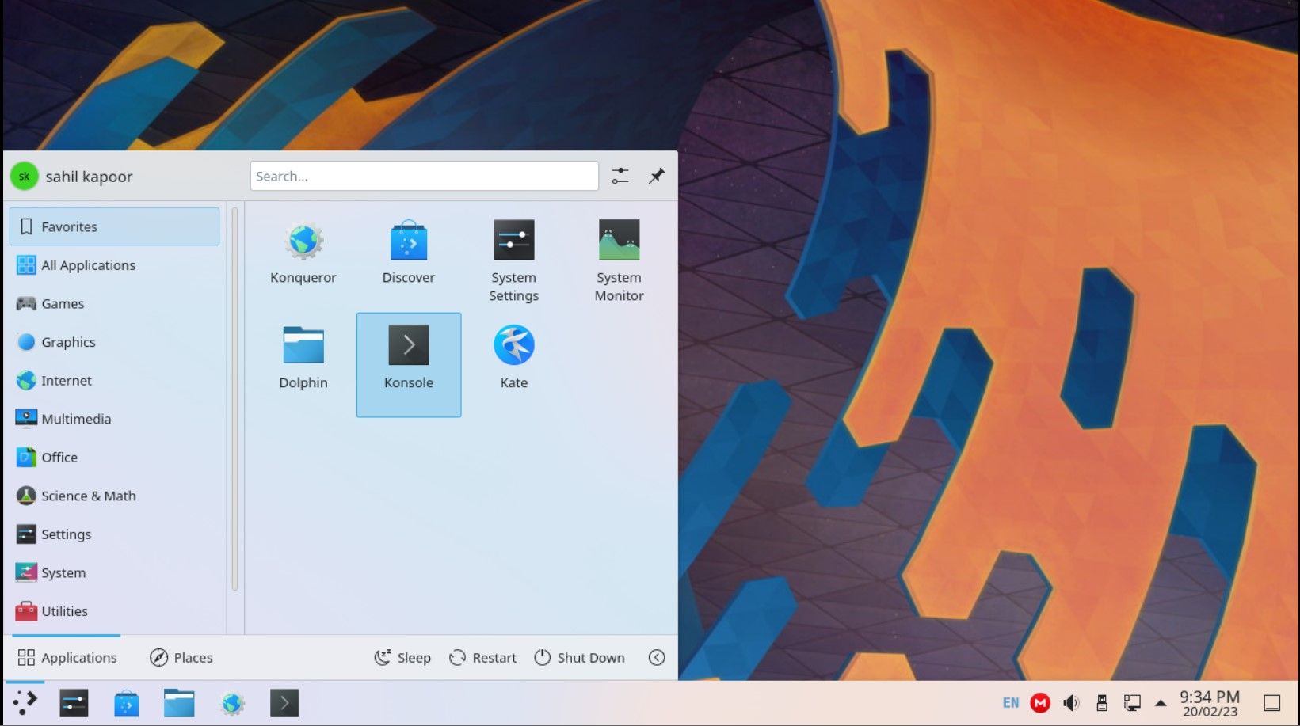Open Dolphin file manager
This screenshot has width=1300, height=726.
(x=303, y=356)
